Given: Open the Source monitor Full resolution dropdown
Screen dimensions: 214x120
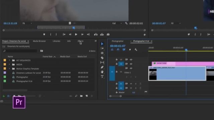Looking at the screenshot, I should pyautogui.click(x=117, y=23).
